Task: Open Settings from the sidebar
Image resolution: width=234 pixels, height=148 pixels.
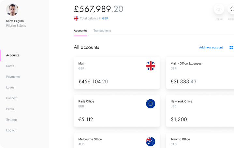Action: coord(12,119)
